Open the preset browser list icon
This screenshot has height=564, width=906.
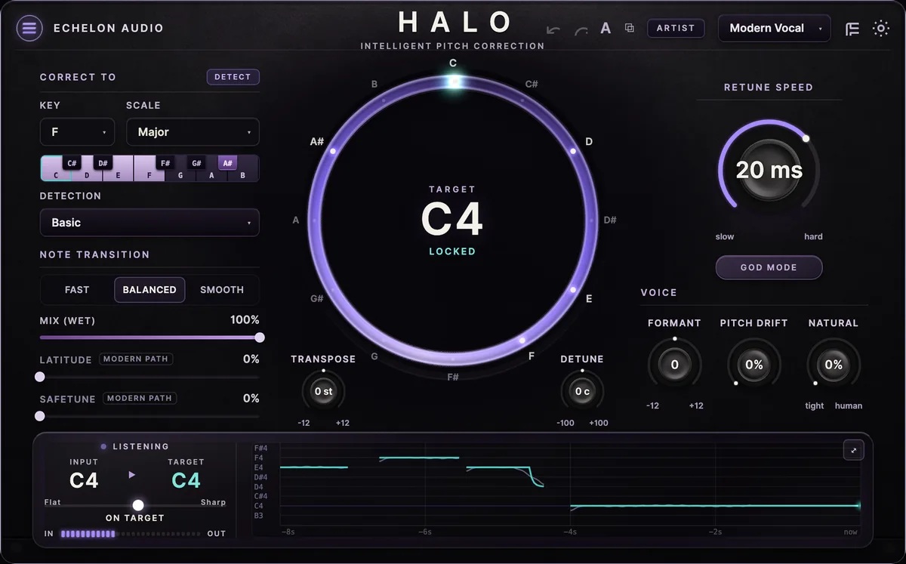point(852,29)
